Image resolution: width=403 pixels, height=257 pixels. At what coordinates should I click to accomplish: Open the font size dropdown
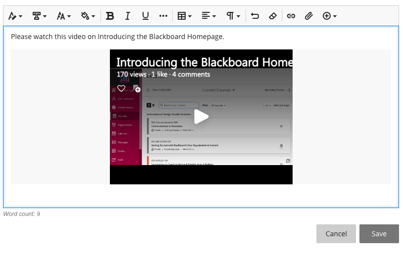point(63,16)
